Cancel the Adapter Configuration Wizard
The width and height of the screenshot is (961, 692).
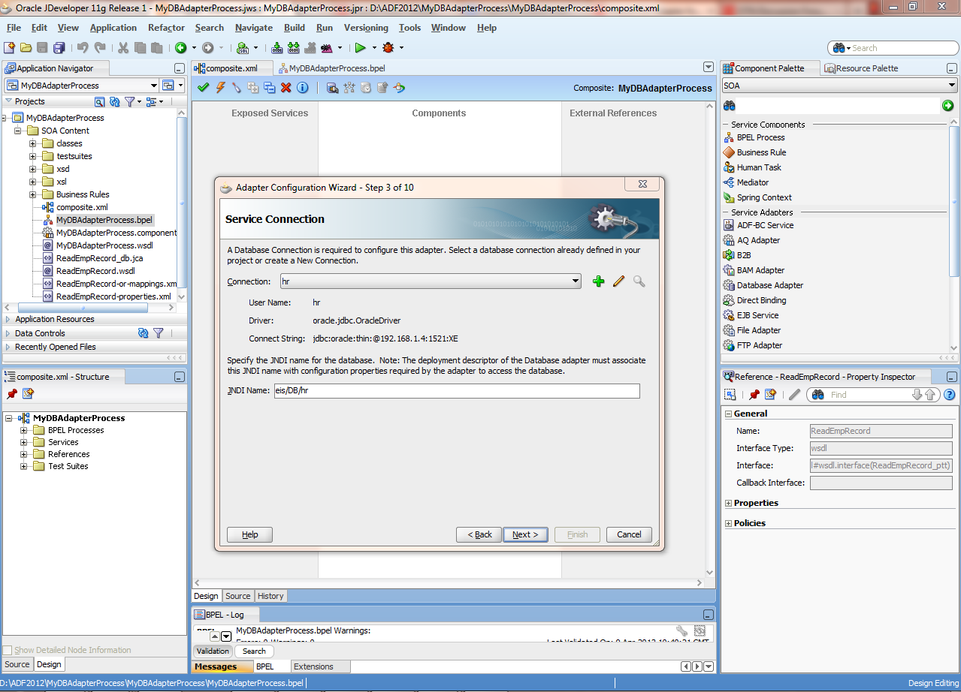coord(629,534)
